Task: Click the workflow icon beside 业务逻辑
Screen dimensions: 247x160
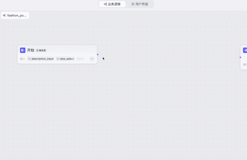Action: [x=105, y=4]
